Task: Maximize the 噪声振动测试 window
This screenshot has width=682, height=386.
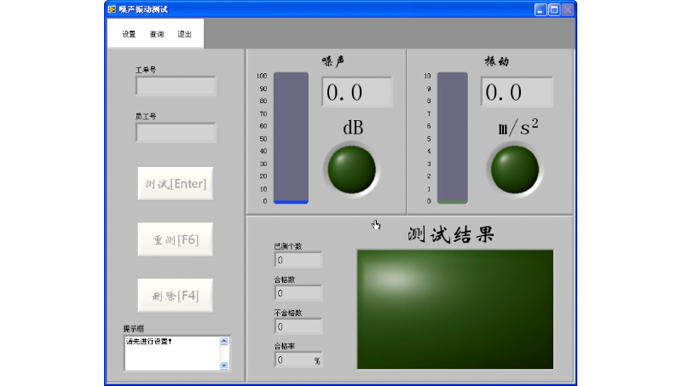Action: click(554, 9)
